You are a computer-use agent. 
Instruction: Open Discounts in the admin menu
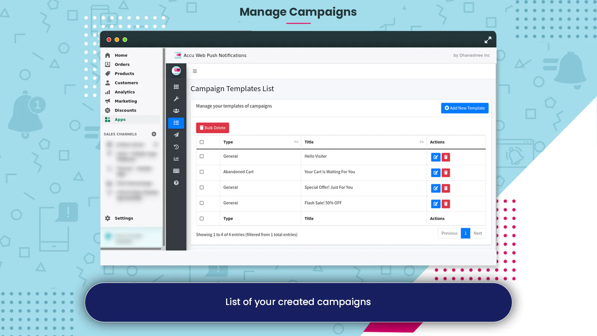coord(125,111)
